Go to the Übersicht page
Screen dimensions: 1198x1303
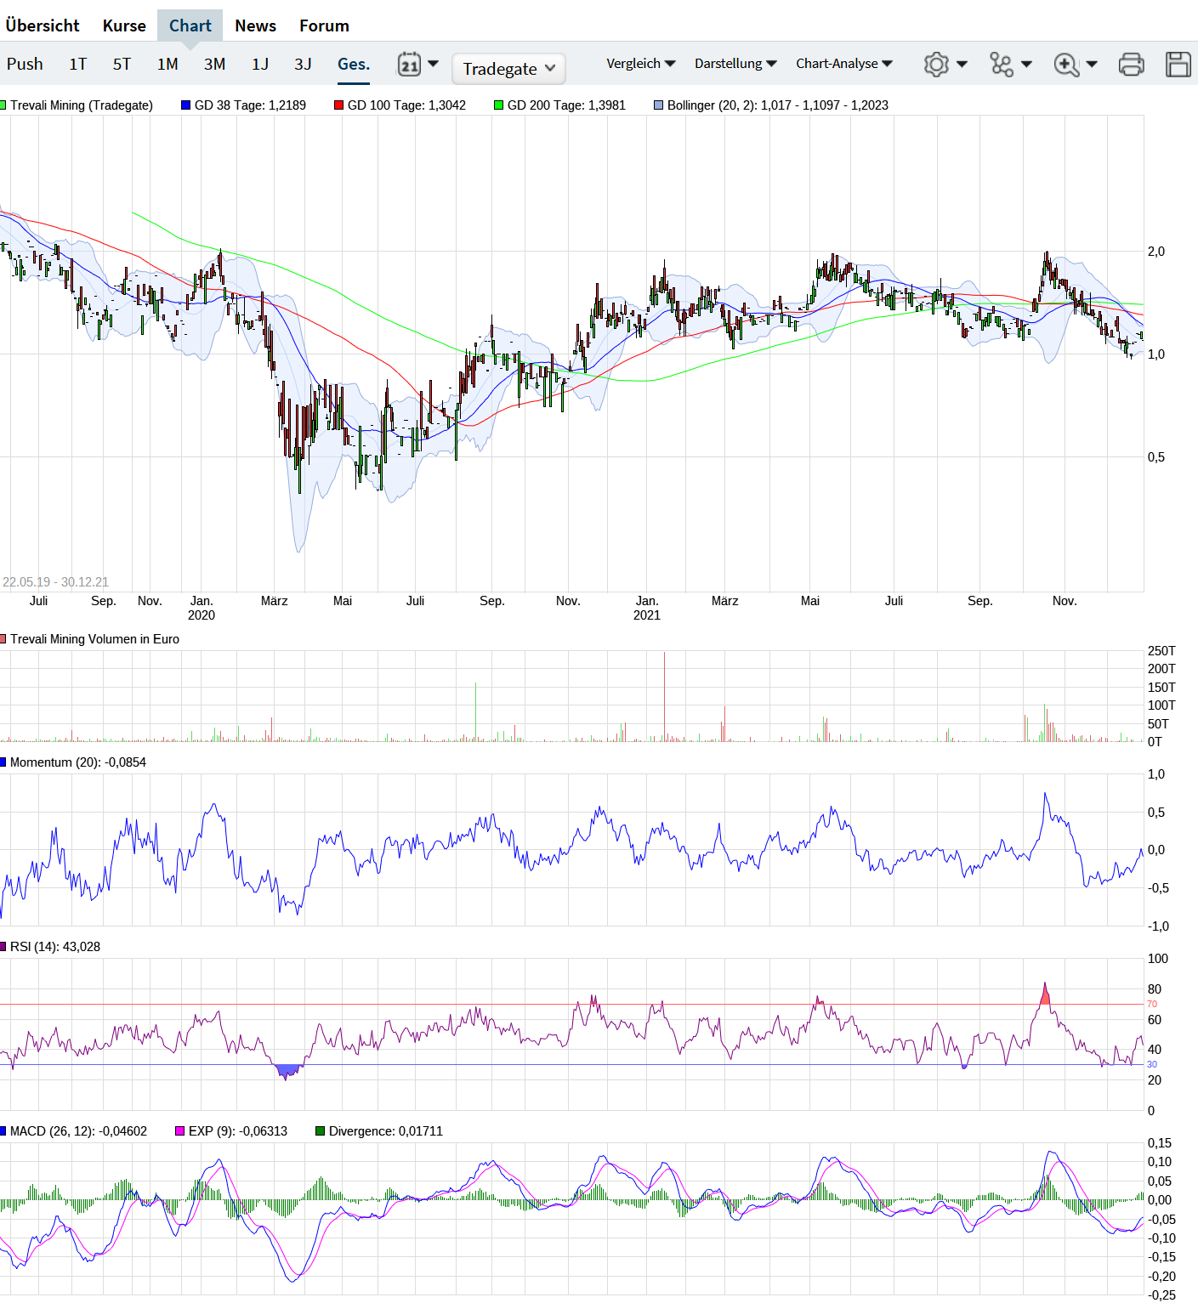43,25
